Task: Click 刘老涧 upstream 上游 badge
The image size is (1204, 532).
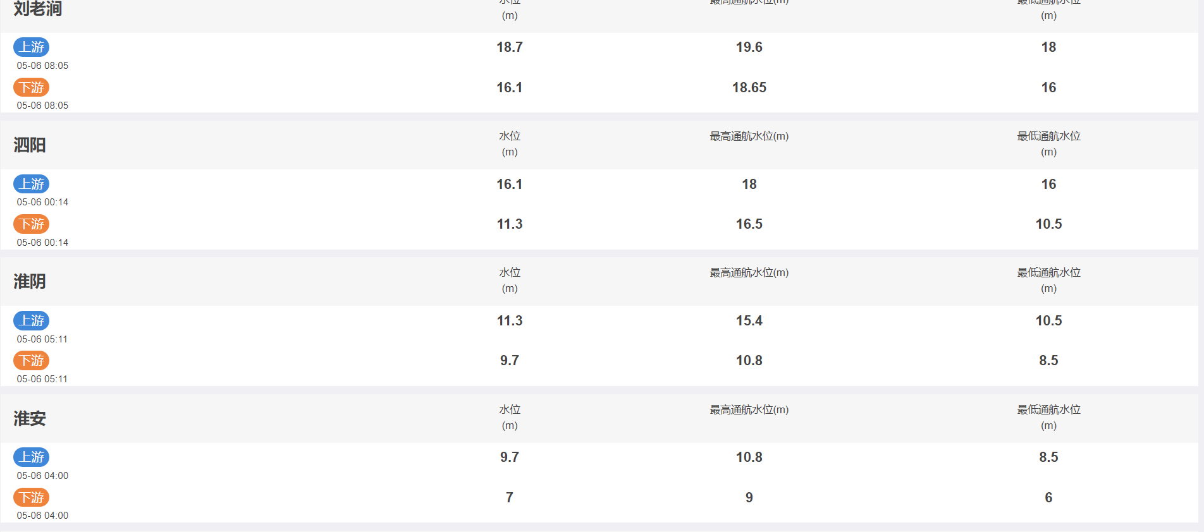Action: tap(31, 47)
